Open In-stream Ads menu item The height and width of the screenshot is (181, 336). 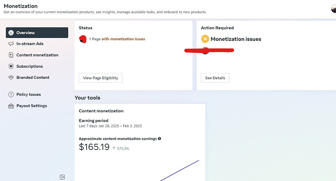coord(30,44)
